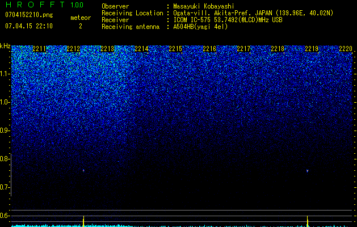Click the 1.1 kHz frequency label
This screenshot has height=227, width=357.
[x=5, y=74]
